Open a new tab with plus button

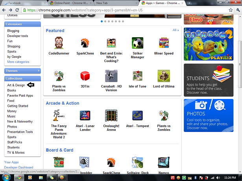pos(189,3)
